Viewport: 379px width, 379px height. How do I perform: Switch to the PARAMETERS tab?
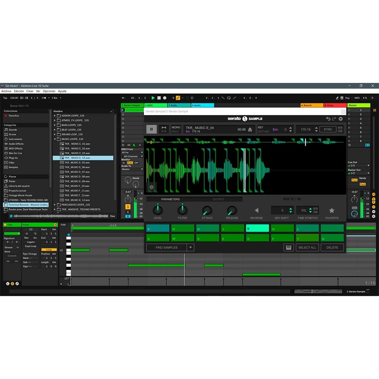pyautogui.click(x=170, y=199)
